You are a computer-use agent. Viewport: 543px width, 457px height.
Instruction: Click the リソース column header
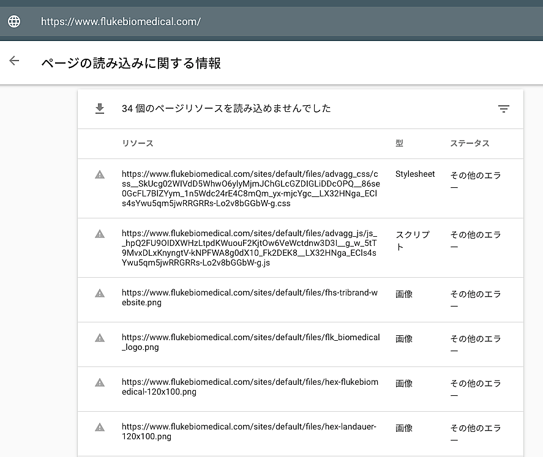tap(137, 143)
